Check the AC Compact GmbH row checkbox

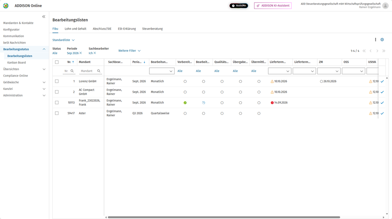[57, 92]
